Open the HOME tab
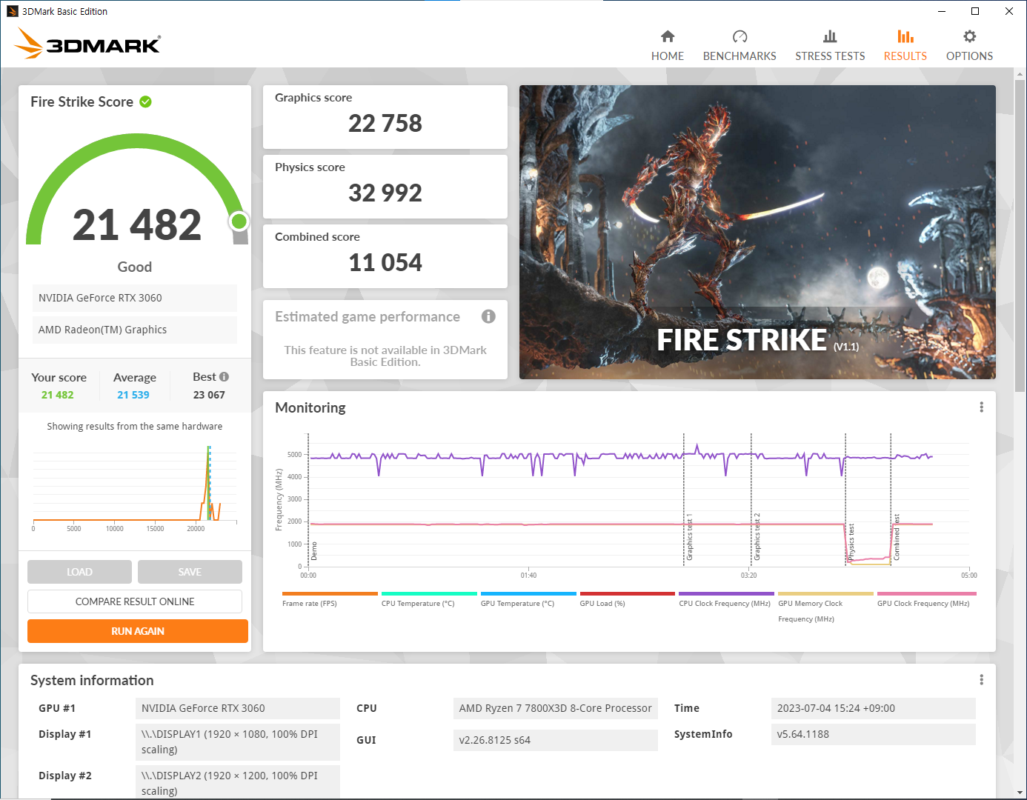This screenshot has width=1027, height=800. [668, 46]
